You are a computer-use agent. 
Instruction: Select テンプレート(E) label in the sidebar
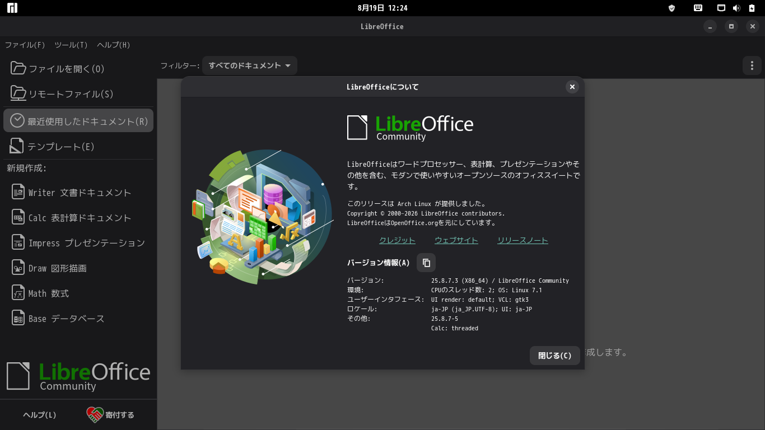(62, 147)
